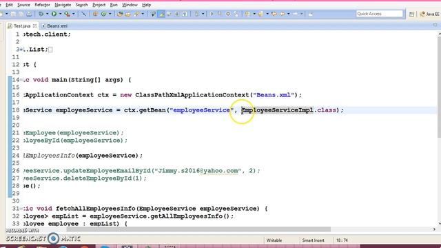
Task: Open the Help menu
Action: 146,5
